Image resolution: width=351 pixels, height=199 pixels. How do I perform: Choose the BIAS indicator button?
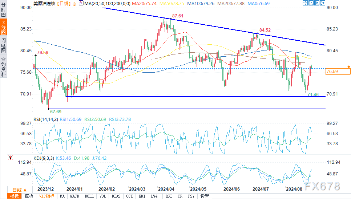click(x=116, y=196)
